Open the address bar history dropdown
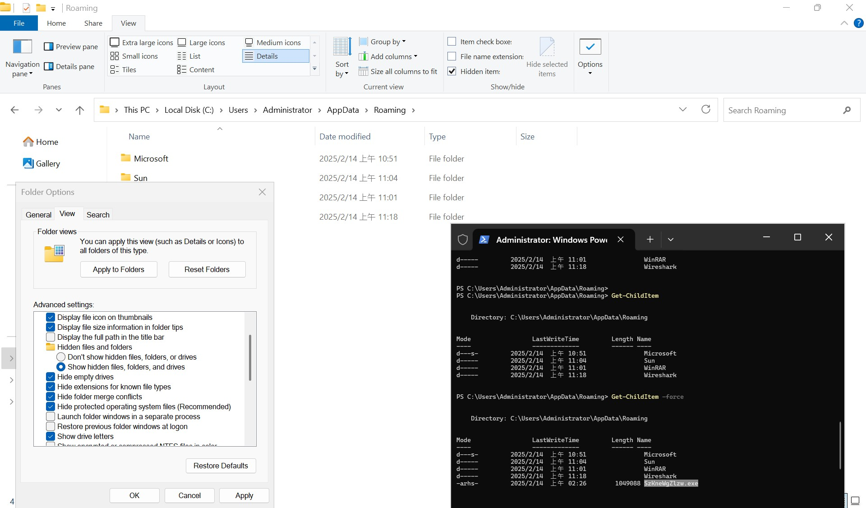 tap(683, 110)
